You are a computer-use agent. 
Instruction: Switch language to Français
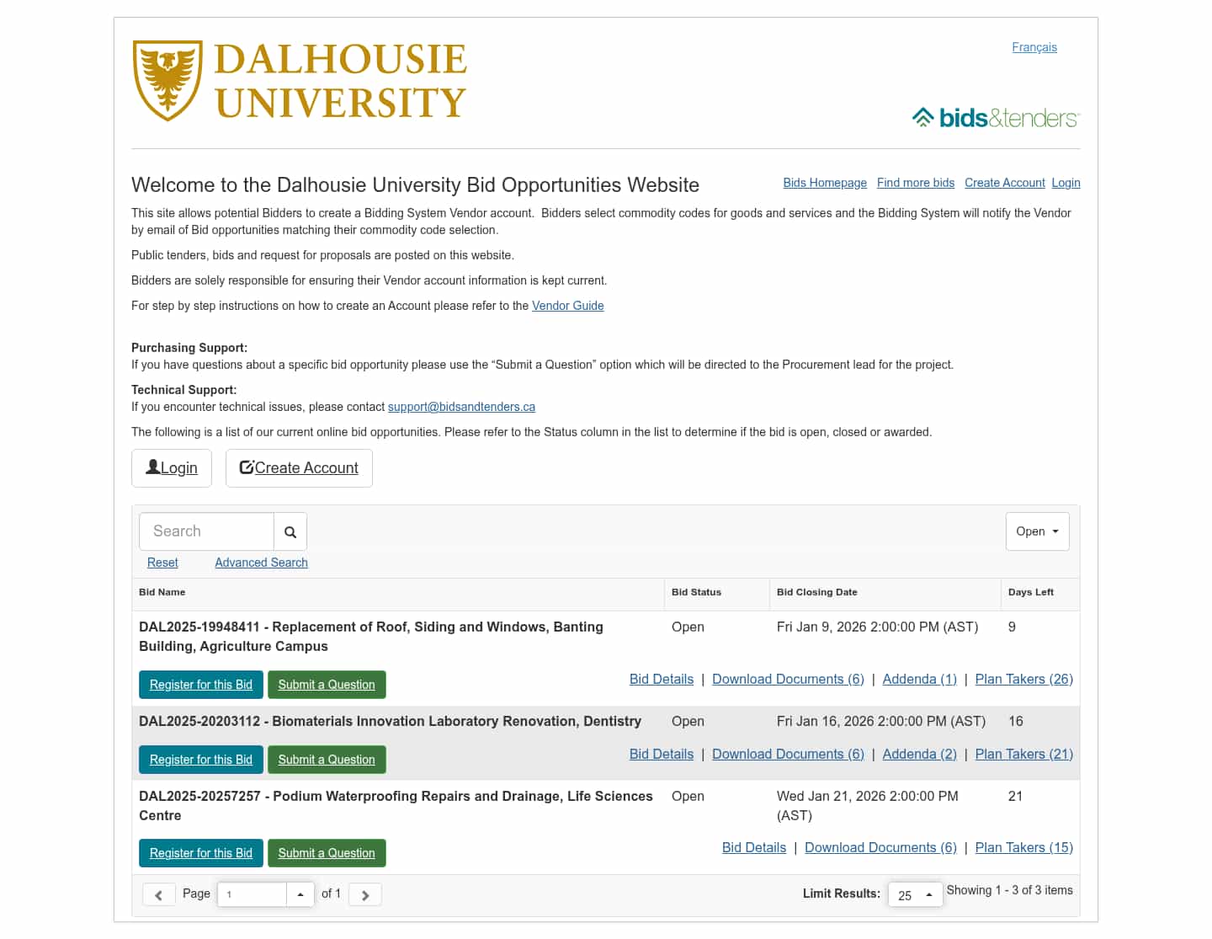point(1034,47)
